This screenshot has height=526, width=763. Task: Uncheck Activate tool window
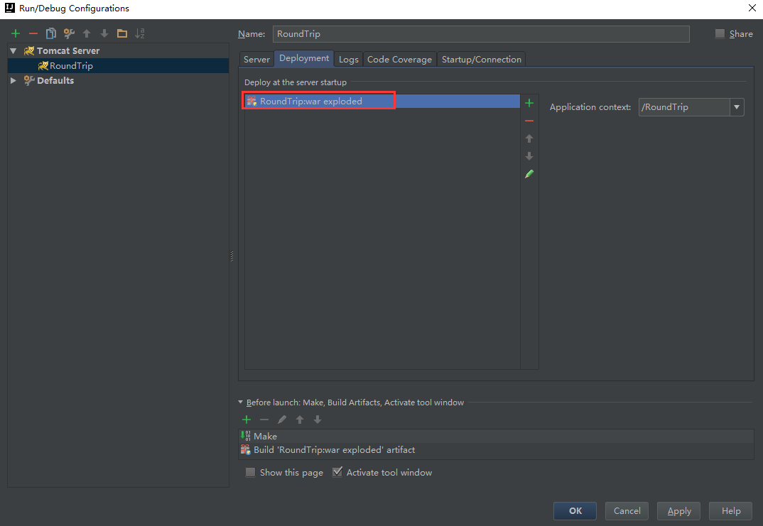[x=337, y=472]
